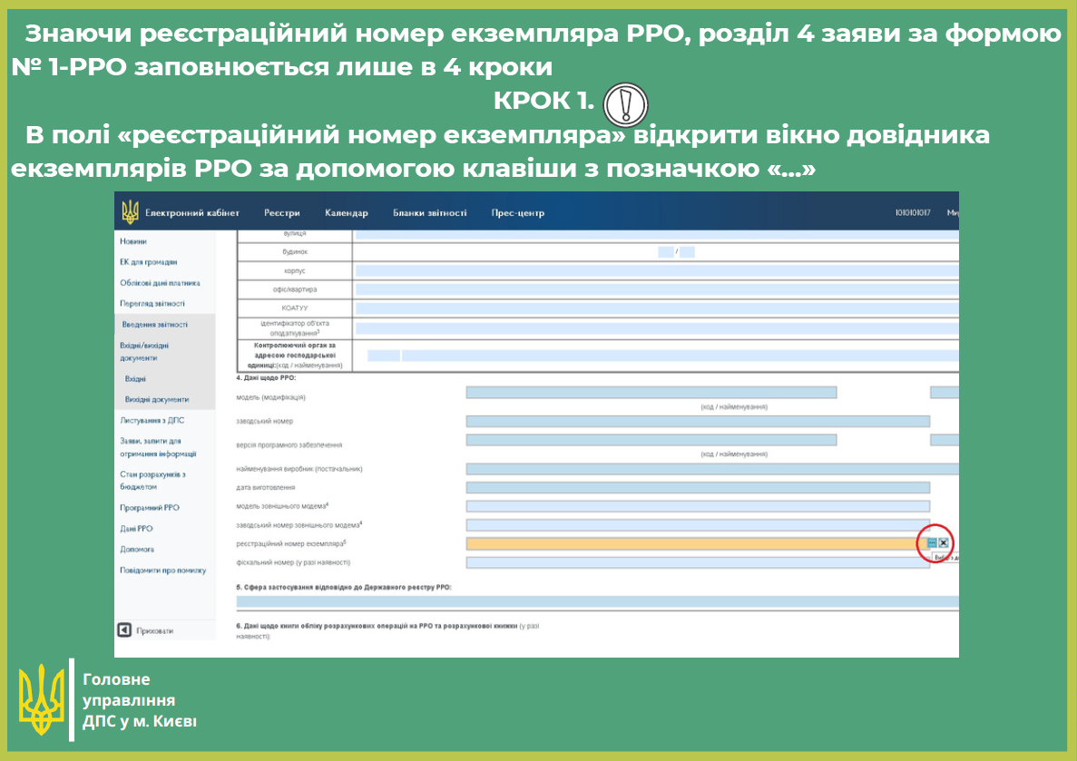Open Програмний РРО sidebar item

coord(150,508)
